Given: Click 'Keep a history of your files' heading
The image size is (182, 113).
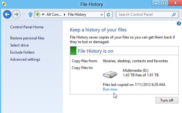Looking at the screenshot, I should coord(98,30).
